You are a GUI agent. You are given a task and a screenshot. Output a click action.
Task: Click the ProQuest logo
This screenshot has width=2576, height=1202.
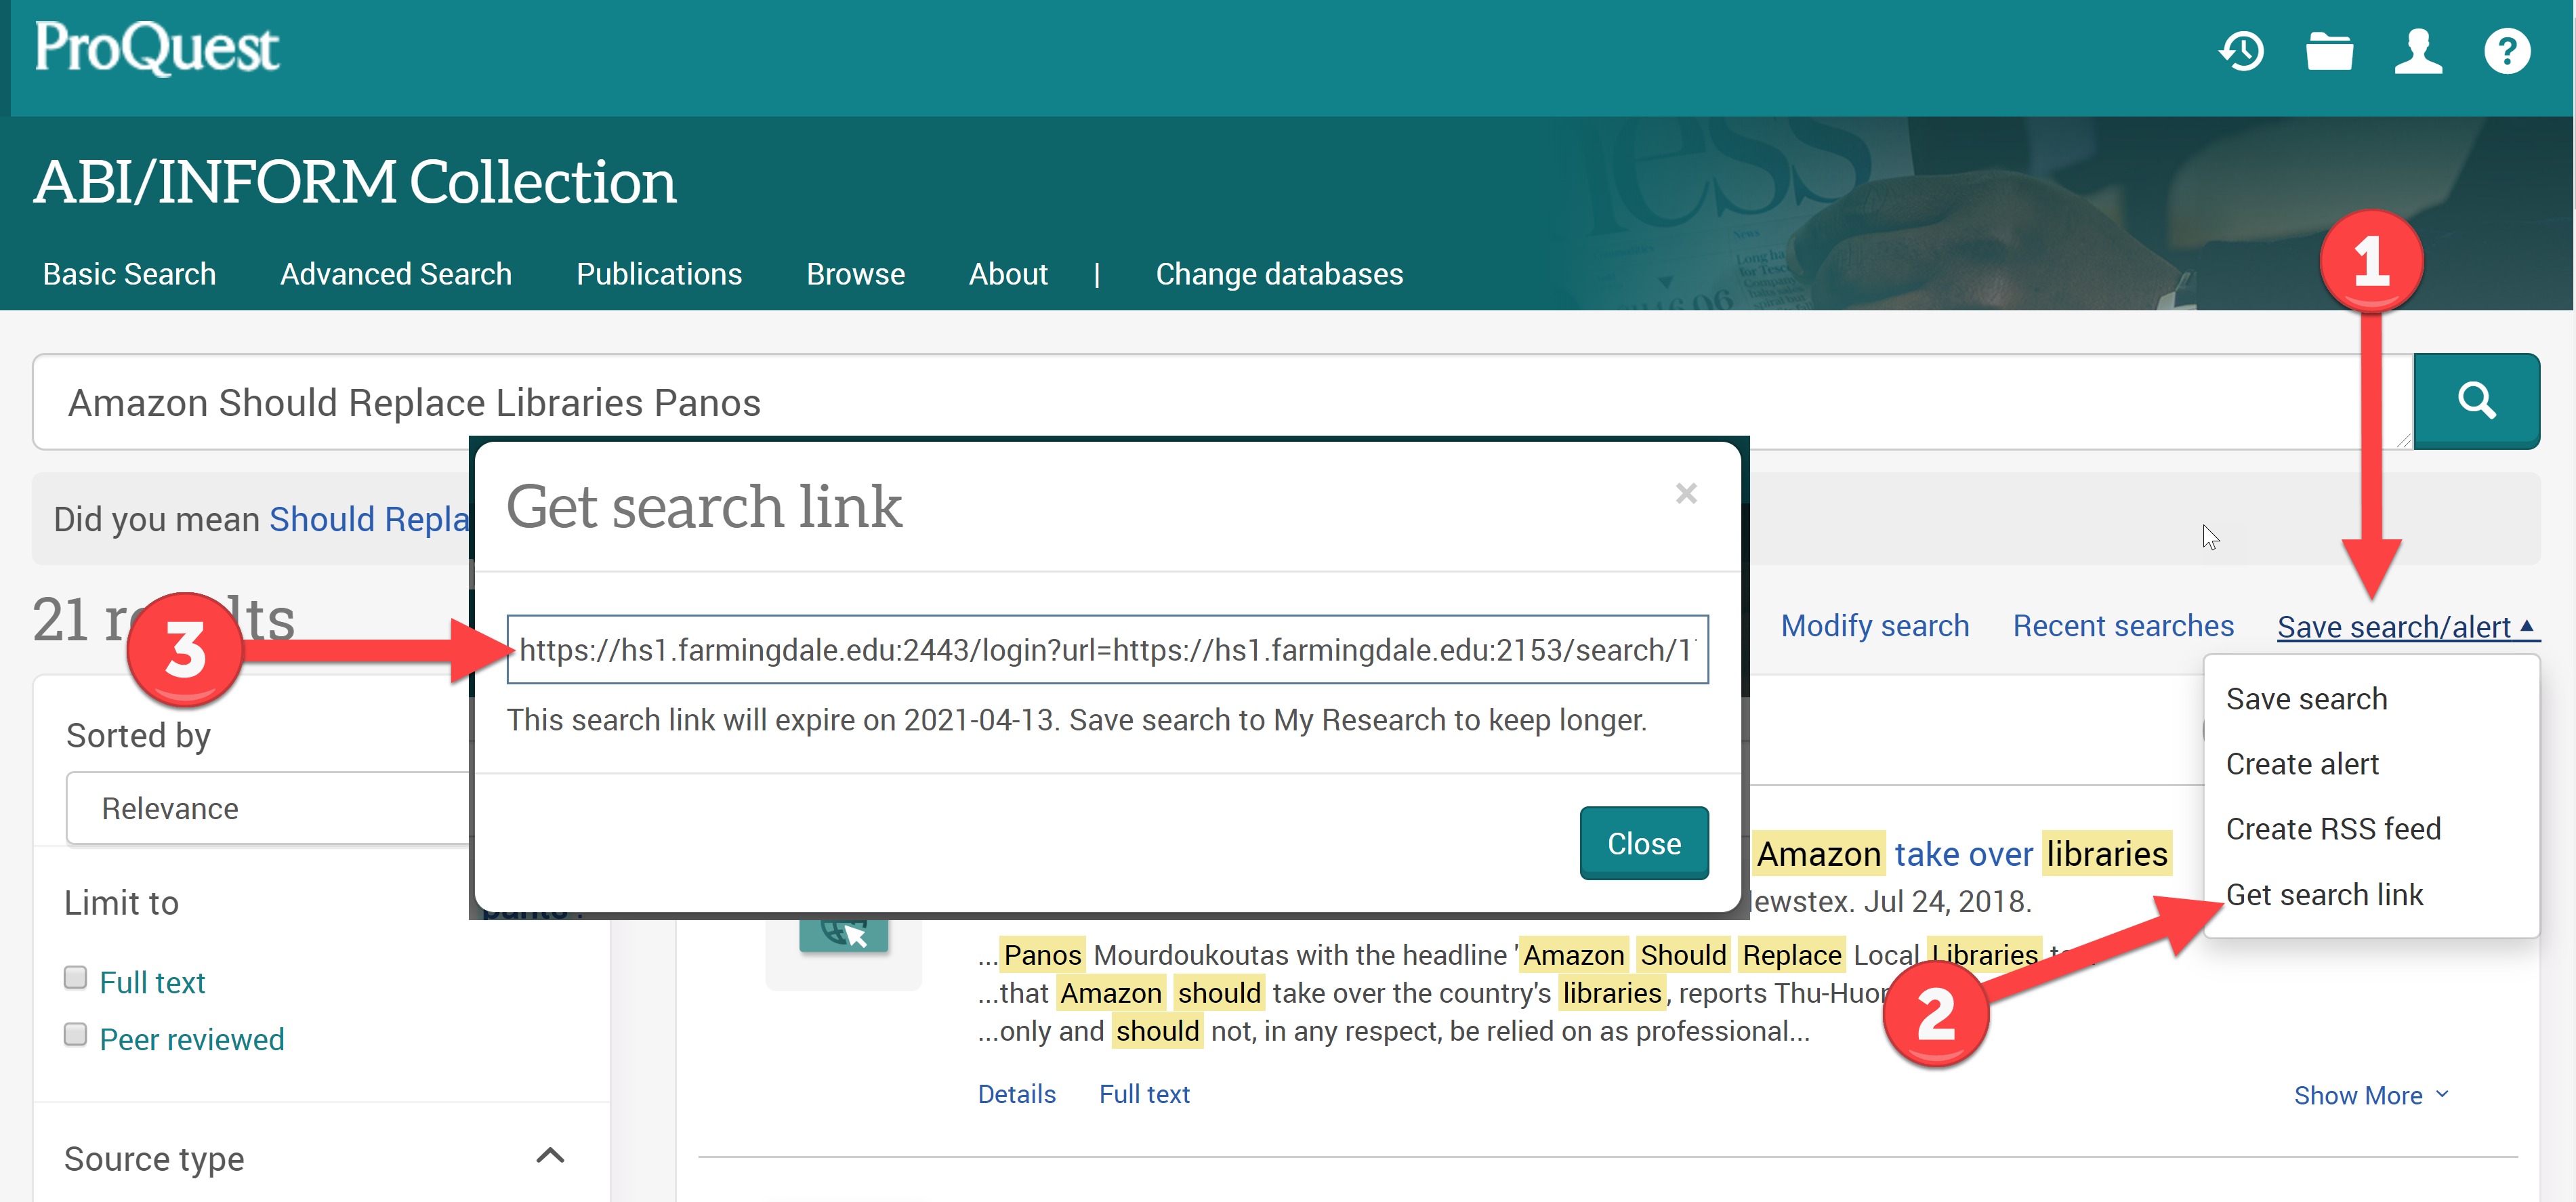pyautogui.click(x=157, y=47)
